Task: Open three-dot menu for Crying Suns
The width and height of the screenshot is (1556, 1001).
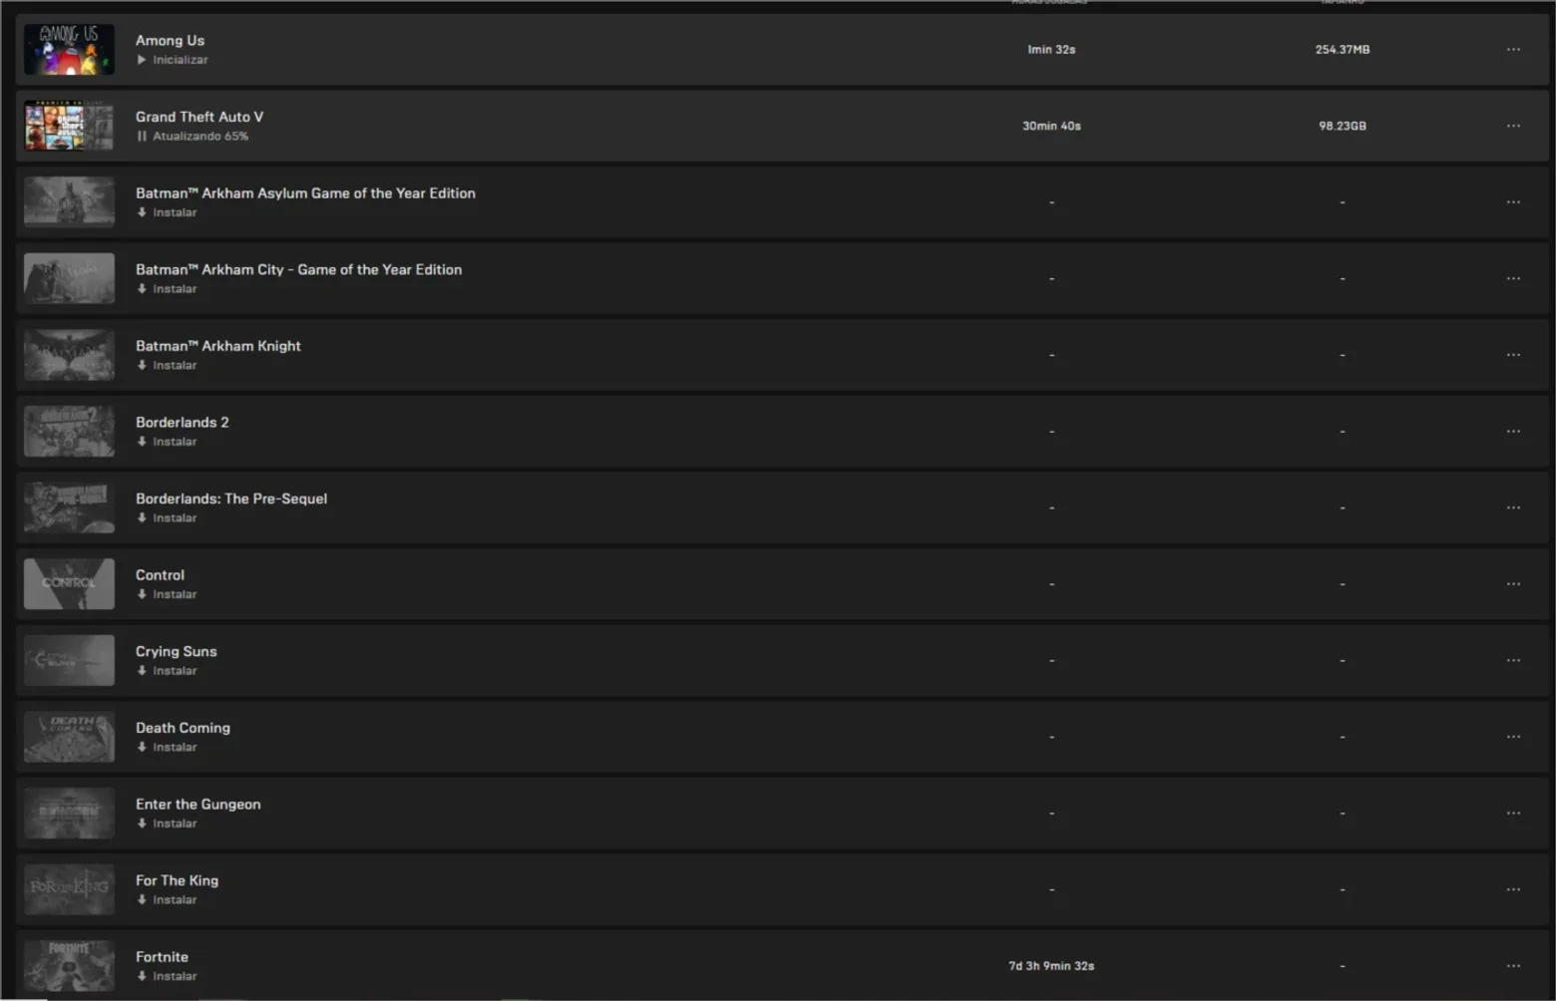Action: coord(1513,661)
